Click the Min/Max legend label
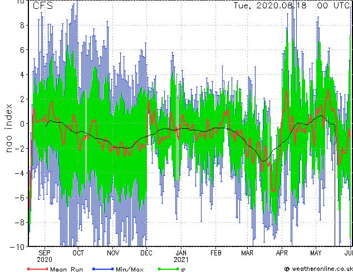This screenshot has width=353, height=272. point(130,269)
